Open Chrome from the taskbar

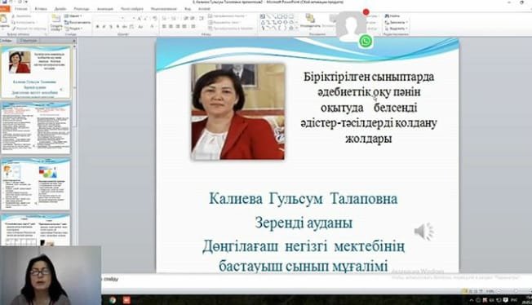tap(113, 300)
